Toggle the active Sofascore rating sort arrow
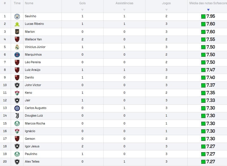227x166 pixels. point(208,10)
